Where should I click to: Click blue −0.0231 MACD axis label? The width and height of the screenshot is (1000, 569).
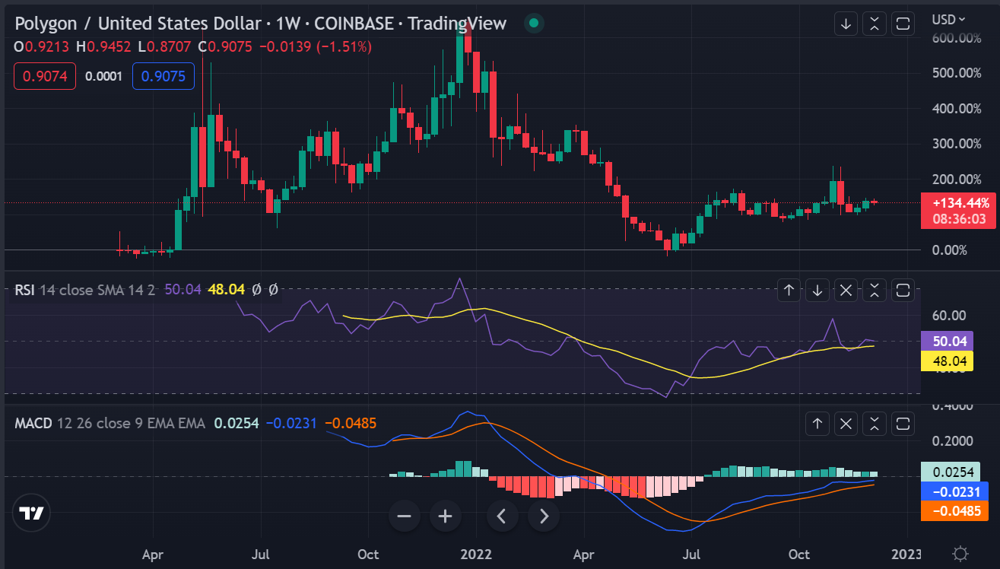pyautogui.click(x=954, y=491)
